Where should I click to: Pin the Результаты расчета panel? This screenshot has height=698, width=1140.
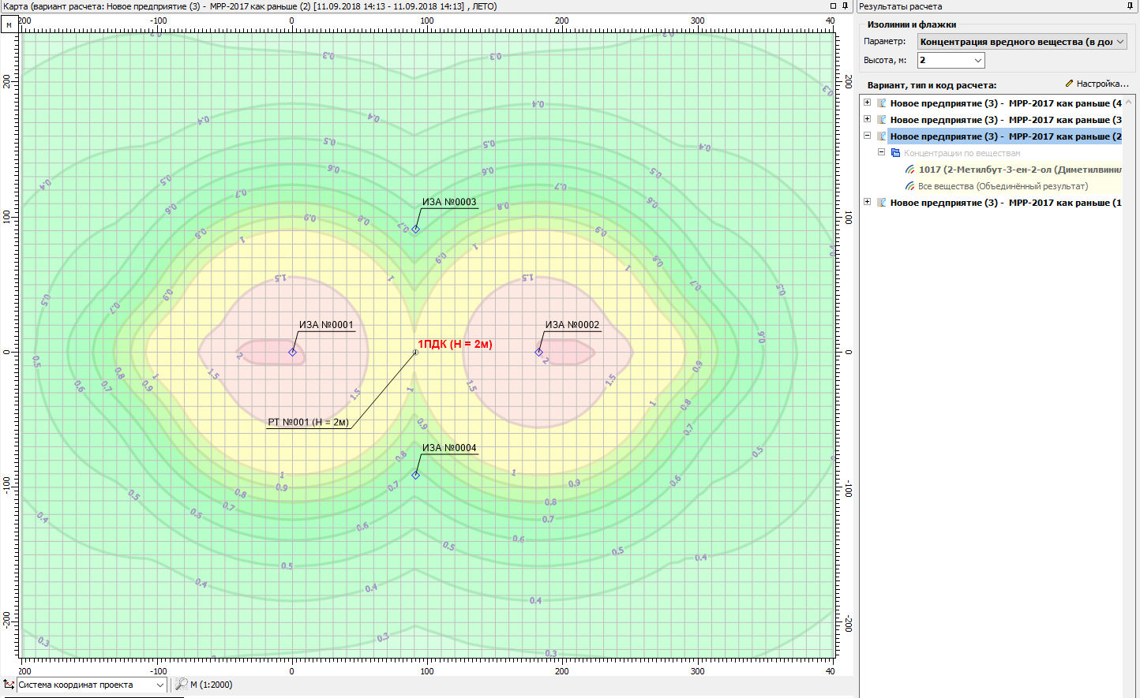coord(1130,6)
